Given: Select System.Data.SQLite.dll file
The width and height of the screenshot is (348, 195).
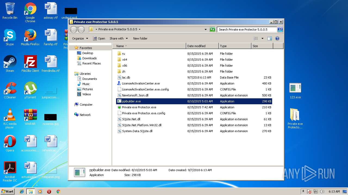Looking at the screenshot, I should pos(194,131).
